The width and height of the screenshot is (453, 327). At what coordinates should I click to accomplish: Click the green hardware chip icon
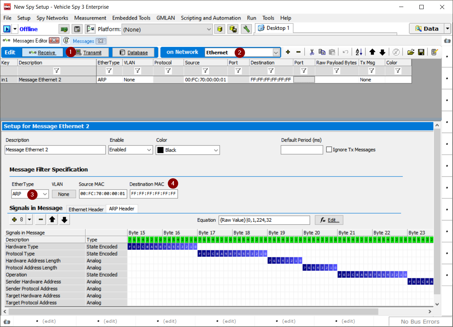(64, 29)
